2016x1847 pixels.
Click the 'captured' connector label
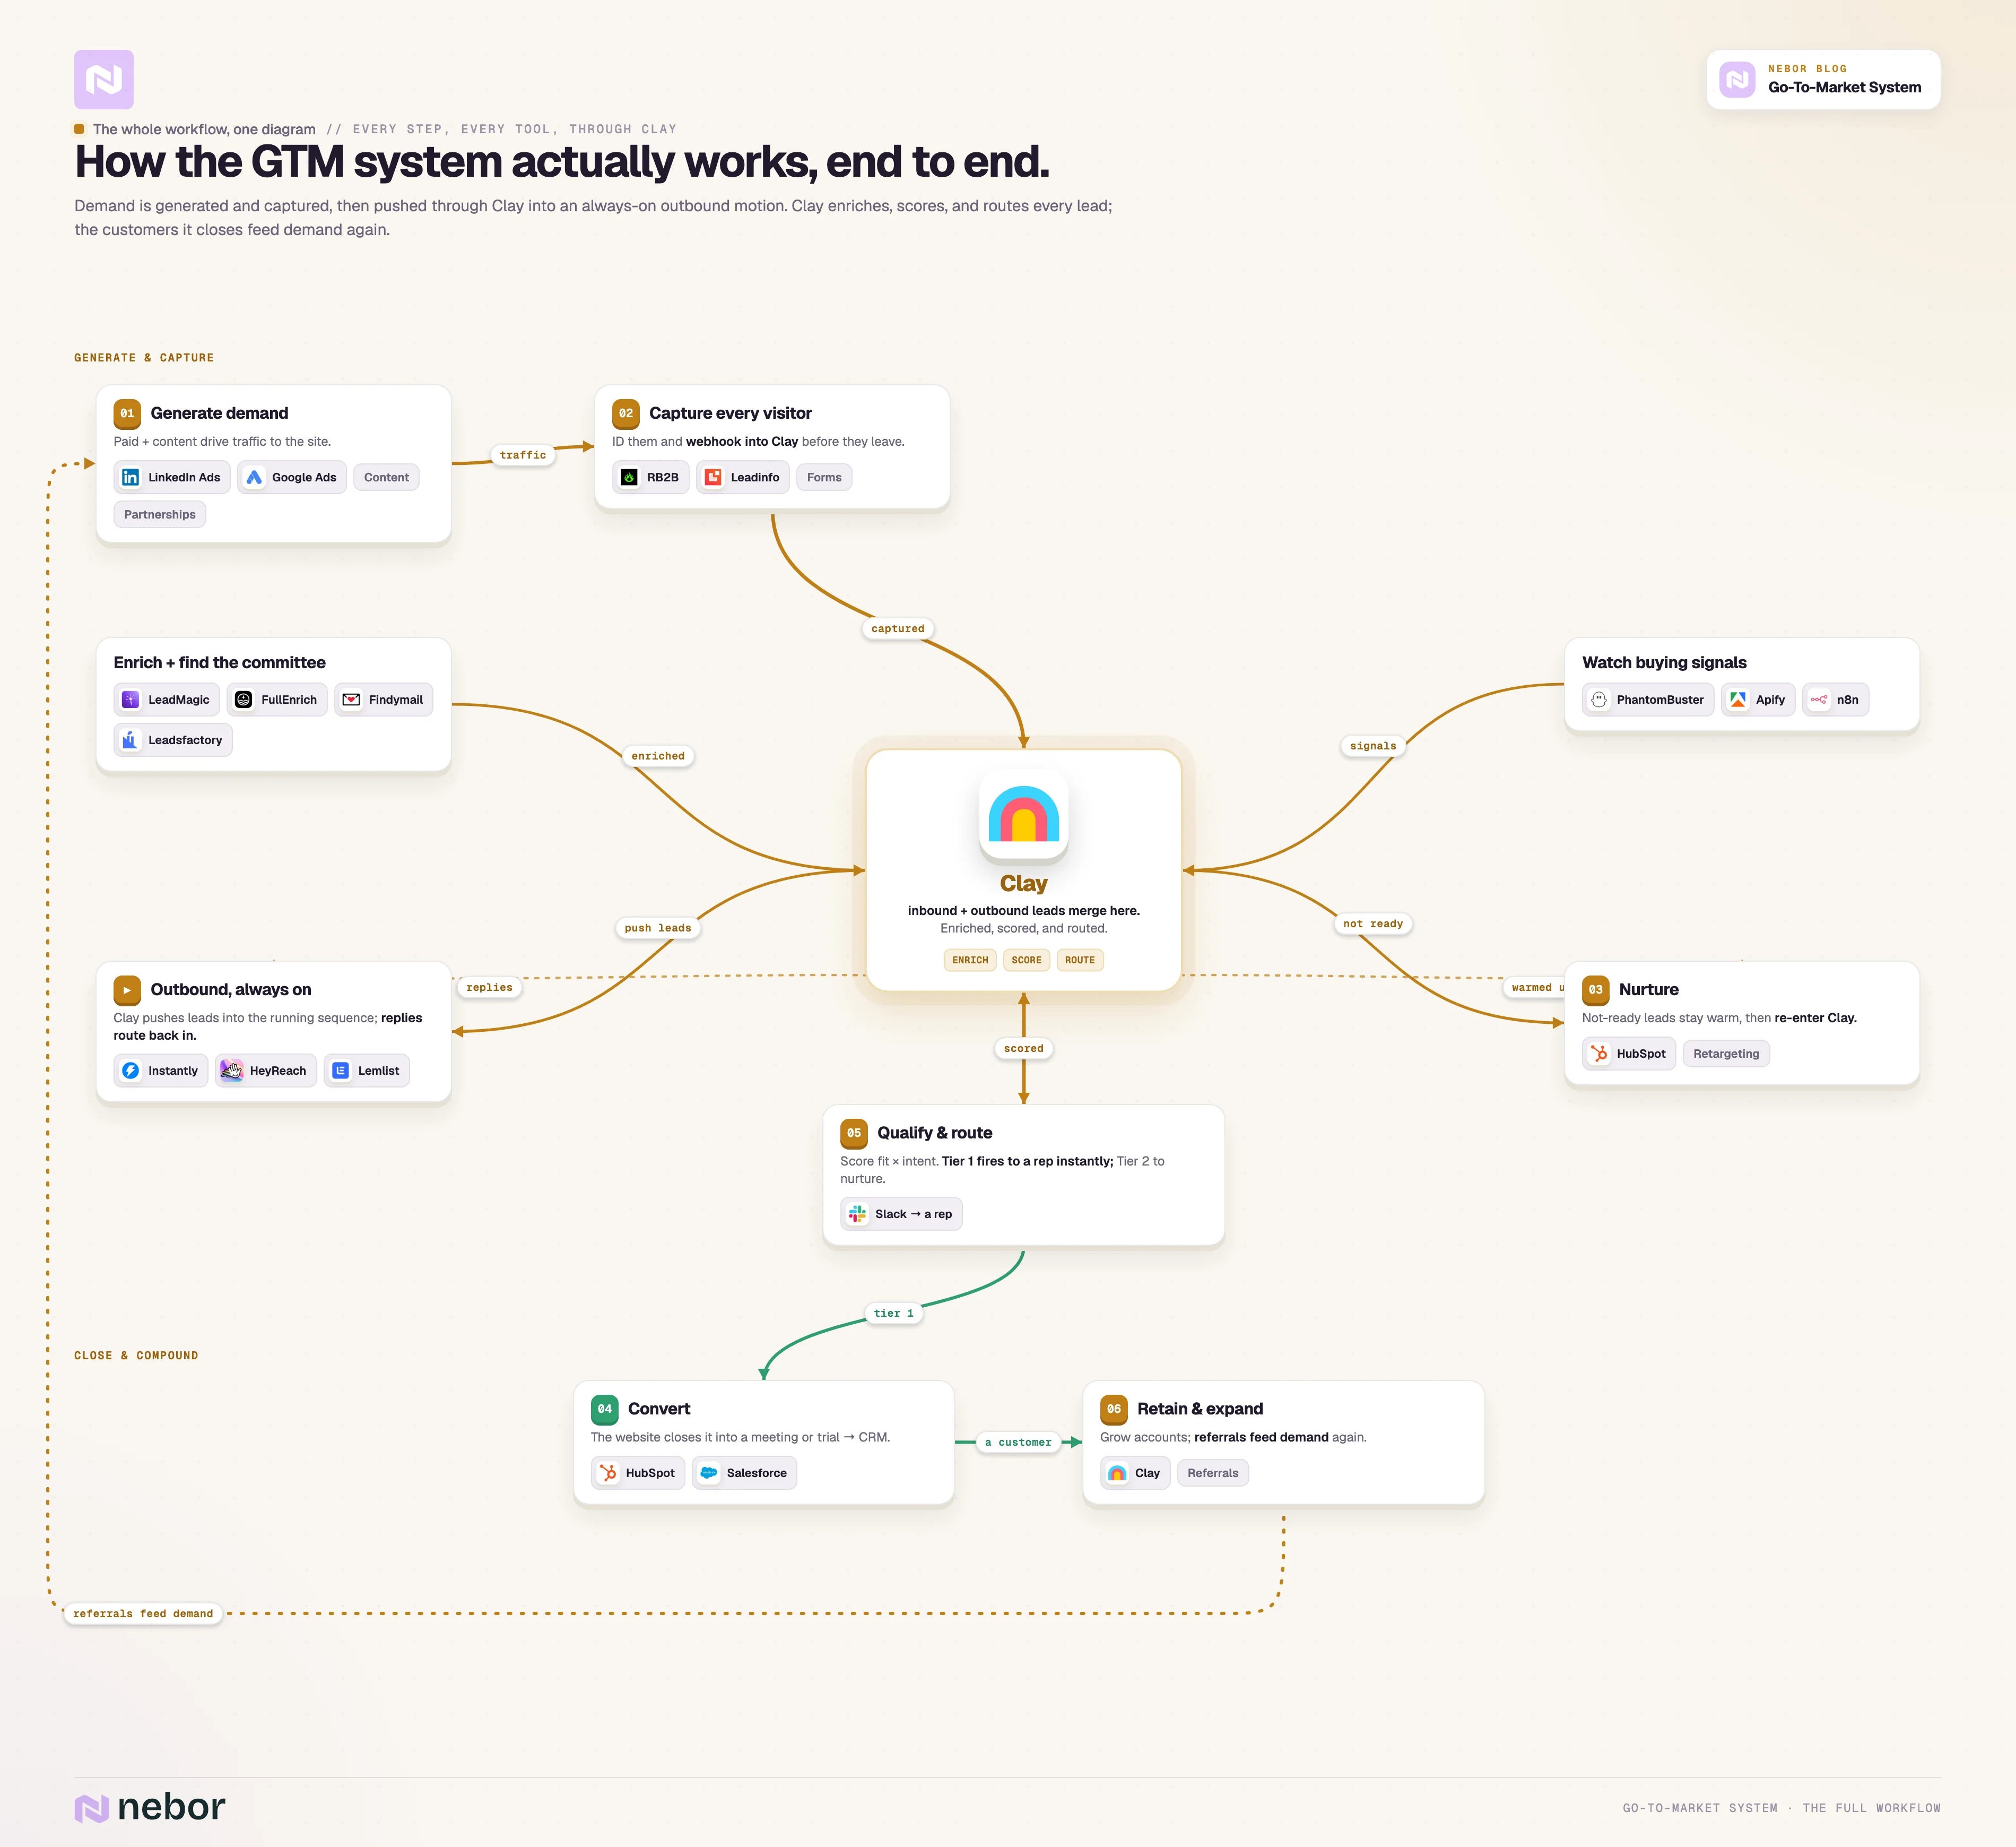898,629
